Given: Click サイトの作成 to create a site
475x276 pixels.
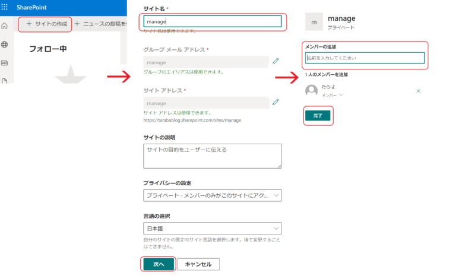Looking at the screenshot, I should [x=46, y=24].
